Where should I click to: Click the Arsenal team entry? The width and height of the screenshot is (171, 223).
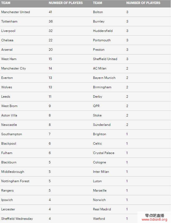coord(7,50)
